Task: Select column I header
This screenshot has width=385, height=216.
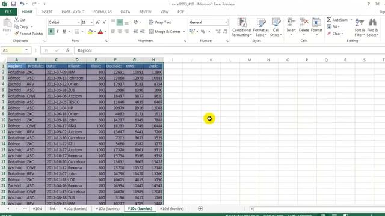Action: click(173, 60)
